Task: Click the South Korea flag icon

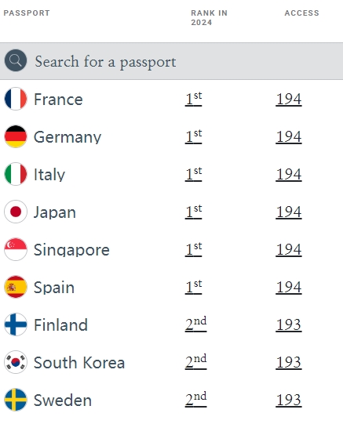Action: (16, 362)
